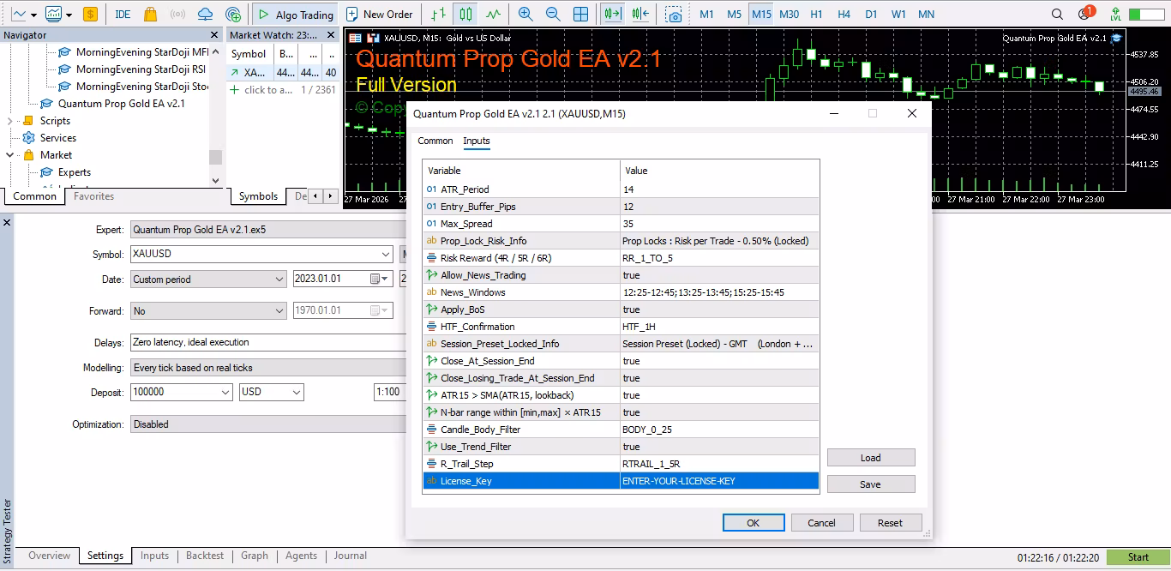The height and width of the screenshot is (571, 1171).
Task: Close the Navigator panel
Action: tap(214, 35)
